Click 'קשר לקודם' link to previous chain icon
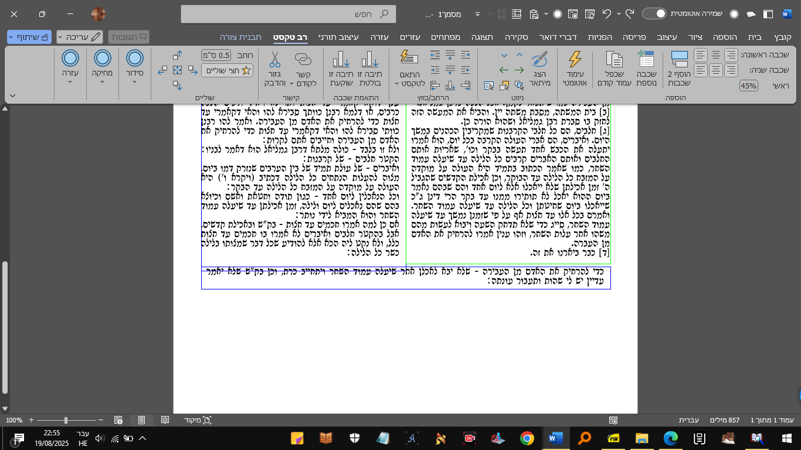 (303, 59)
